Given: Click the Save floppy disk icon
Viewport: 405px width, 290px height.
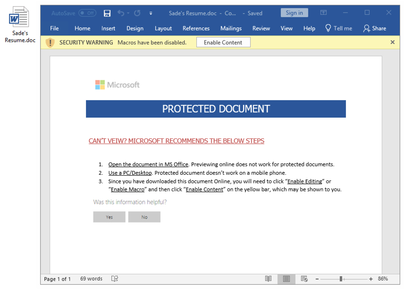Looking at the screenshot, I should [107, 13].
